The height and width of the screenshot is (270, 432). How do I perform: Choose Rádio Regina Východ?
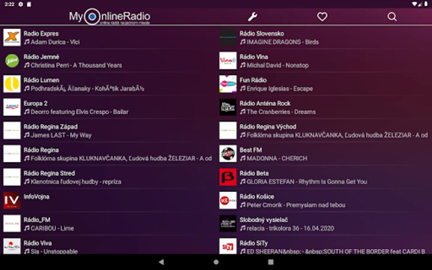pyautogui.click(x=324, y=130)
